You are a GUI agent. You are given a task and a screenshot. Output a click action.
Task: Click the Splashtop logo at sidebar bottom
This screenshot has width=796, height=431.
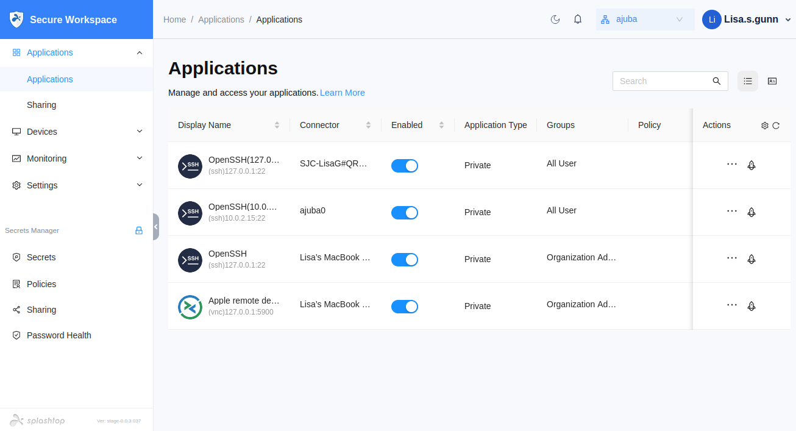pyautogui.click(x=37, y=420)
